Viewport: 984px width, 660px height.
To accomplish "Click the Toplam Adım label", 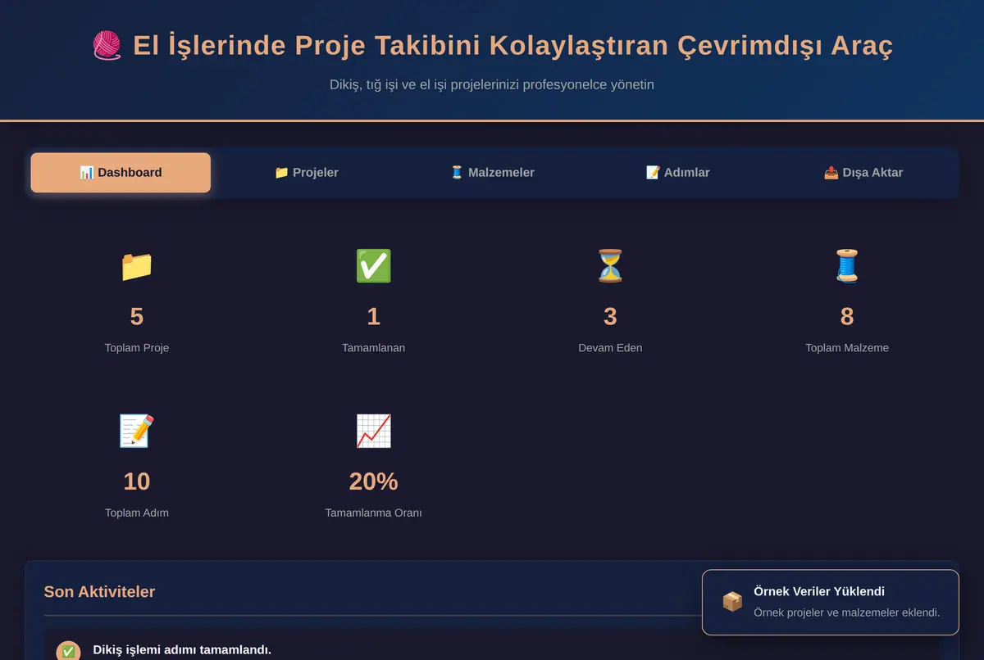I will (x=137, y=513).
